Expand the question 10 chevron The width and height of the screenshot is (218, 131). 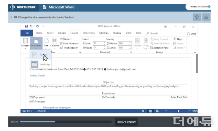(11, 17)
